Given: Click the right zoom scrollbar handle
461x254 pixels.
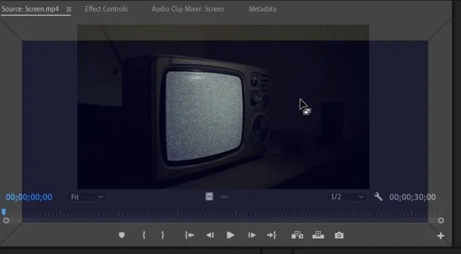Looking at the screenshot, I should (x=441, y=220).
